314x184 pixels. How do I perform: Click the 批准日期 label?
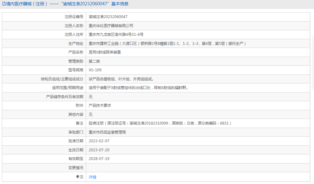(76, 141)
